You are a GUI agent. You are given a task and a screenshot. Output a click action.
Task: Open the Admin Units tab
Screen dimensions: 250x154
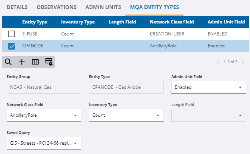click(103, 7)
